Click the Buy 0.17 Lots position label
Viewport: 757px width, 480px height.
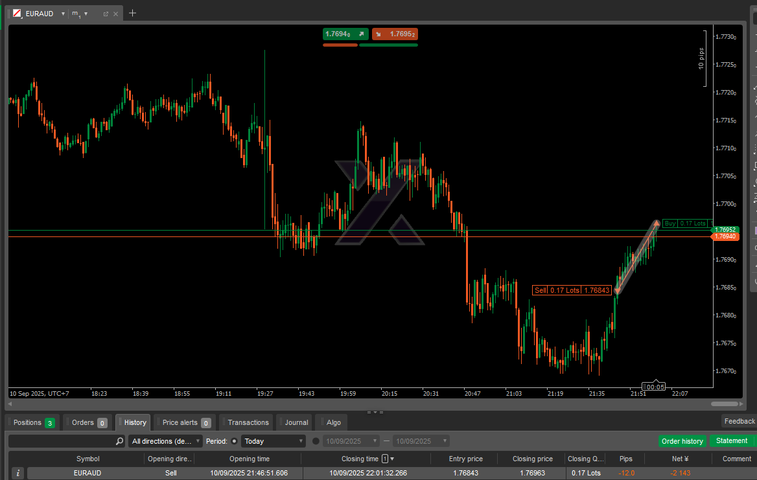[685, 223]
